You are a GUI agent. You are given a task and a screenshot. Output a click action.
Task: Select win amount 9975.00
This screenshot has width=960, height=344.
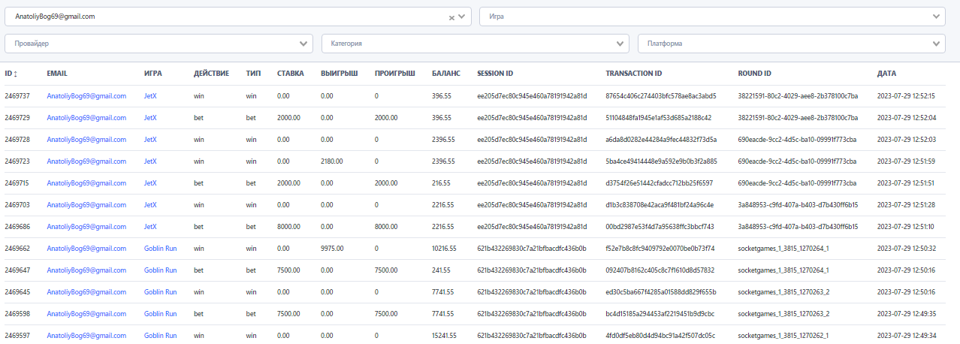click(332, 249)
